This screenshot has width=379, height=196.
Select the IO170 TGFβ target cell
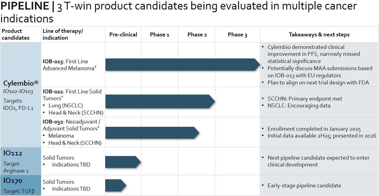(x=21, y=186)
